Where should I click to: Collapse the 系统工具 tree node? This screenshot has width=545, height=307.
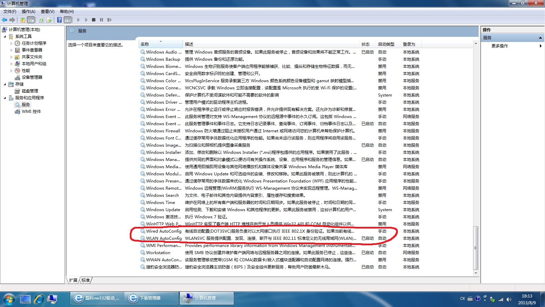pos(5,36)
